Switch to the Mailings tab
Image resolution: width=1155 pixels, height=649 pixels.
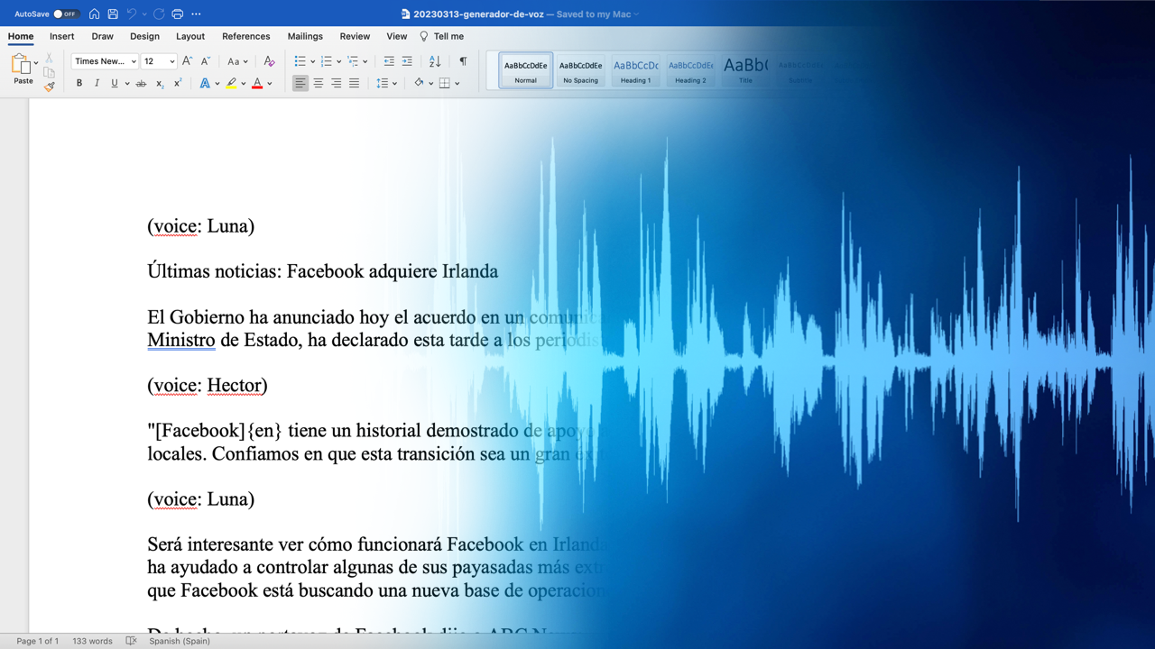[x=305, y=37]
